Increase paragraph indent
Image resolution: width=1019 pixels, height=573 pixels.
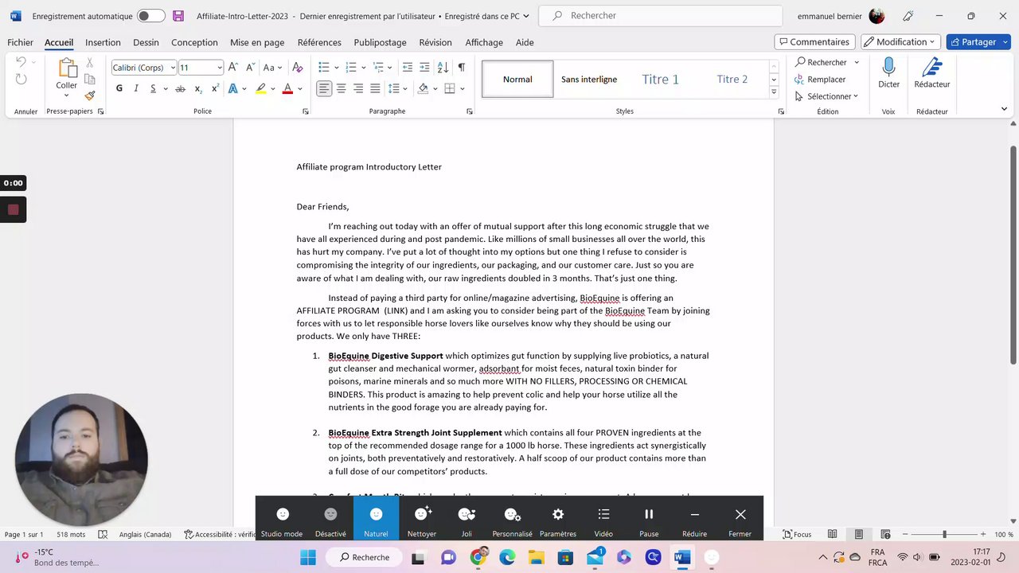[x=425, y=68]
